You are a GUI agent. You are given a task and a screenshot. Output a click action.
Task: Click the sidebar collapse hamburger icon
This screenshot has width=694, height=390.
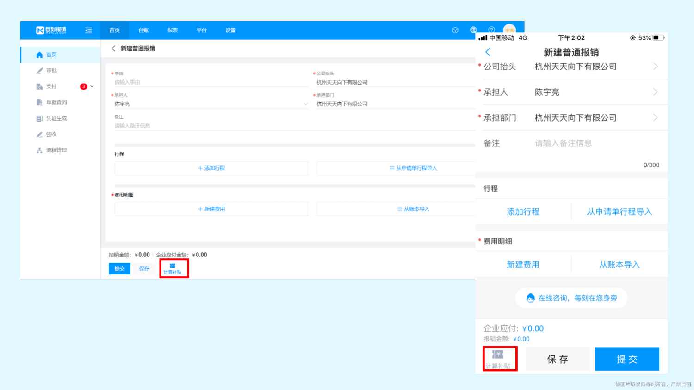[88, 30]
